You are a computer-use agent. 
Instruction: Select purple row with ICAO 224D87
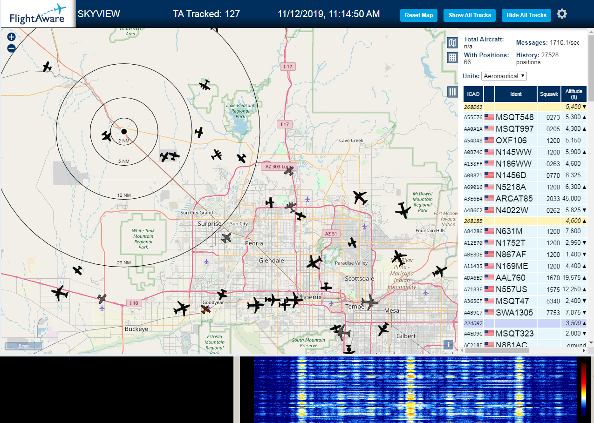click(525, 323)
